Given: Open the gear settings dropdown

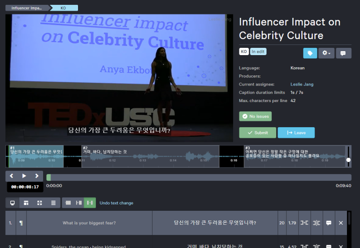Looking at the screenshot, I should pos(326,53).
